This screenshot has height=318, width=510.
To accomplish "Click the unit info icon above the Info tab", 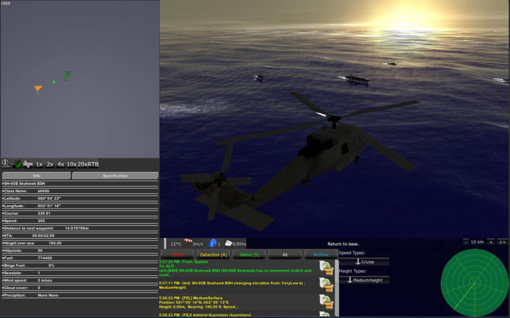I will coord(6,163).
